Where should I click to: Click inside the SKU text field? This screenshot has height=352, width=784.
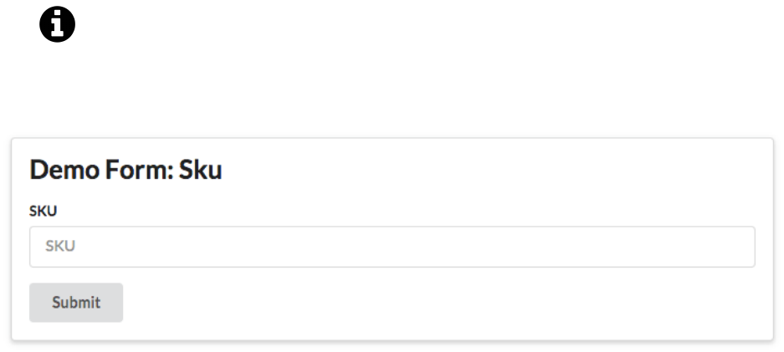point(392,247)
